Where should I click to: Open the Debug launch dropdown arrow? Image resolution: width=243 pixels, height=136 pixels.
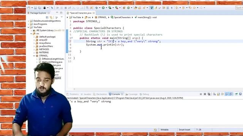coord(99,8)
